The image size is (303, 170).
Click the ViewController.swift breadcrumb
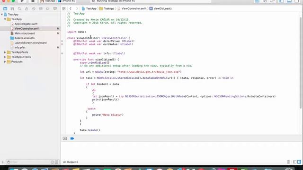tap(132, 8)
